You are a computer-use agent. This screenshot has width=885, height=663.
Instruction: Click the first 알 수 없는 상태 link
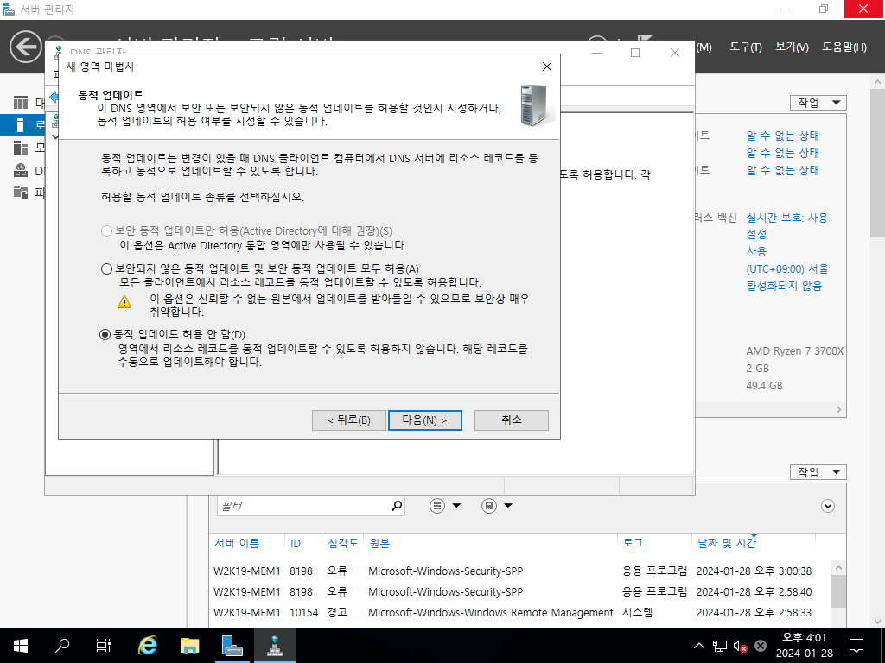(x=782, y=136)
